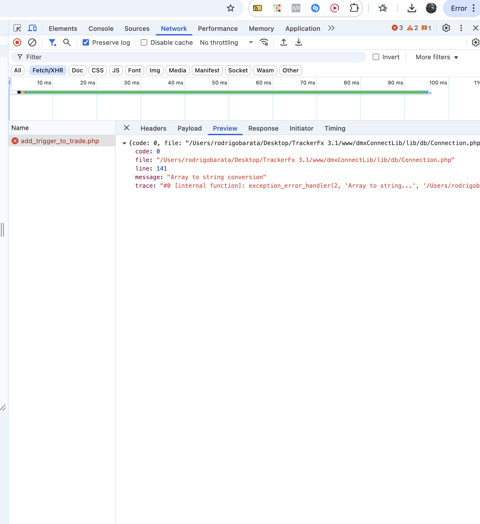
Task: Open DevTools settings gear
Action: click(446, 28)
